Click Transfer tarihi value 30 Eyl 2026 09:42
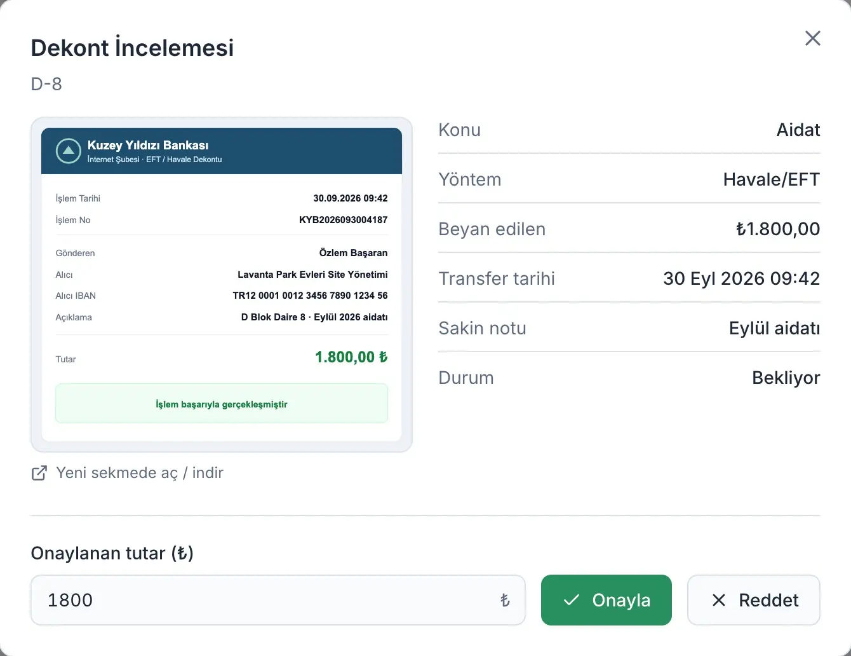The width and height of the screenshot is (851, 656). pyautogui.click(x=742, y=278)
